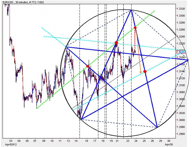Select the large red dot near 1.3220
Screen dimensions: 192x147
[x=116, y=43]
